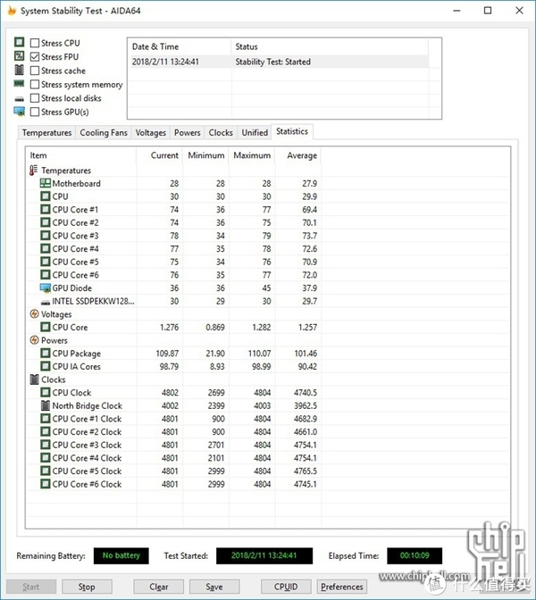
Task: Click the CPU Core #6 Clock icon
Action: (46, 484)
